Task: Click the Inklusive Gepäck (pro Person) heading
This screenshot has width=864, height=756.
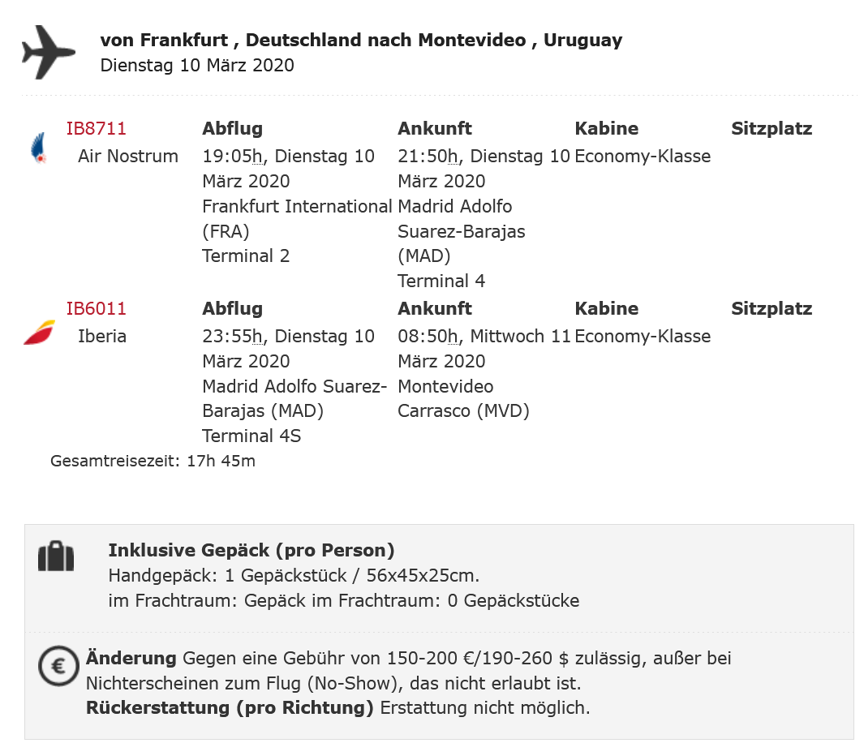Action: [x=251, y=551]
